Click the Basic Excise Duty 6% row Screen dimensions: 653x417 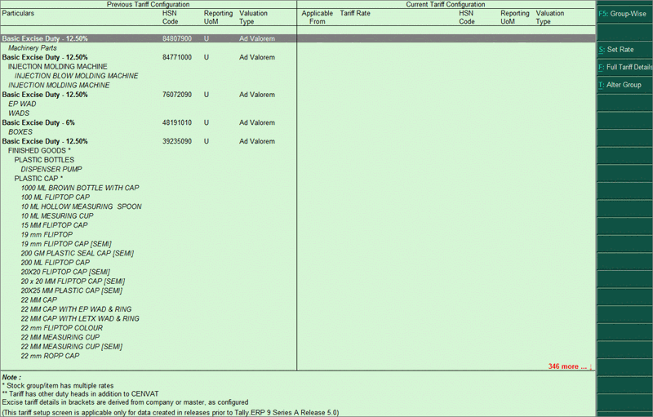click(x=38, y=122)
